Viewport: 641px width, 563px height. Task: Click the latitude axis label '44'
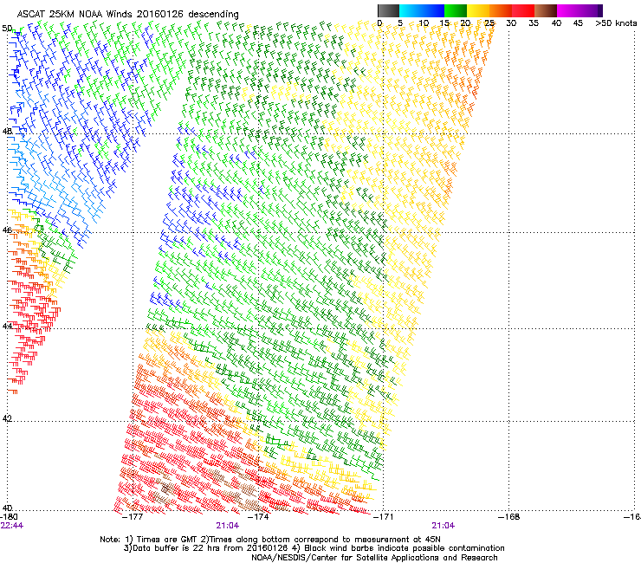tap(7, 327)
